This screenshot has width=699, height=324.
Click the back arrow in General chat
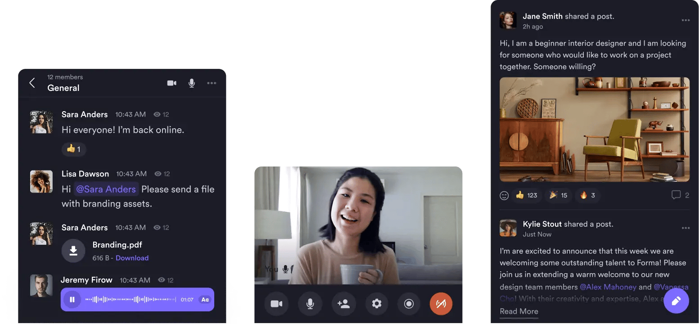(32, 83)
